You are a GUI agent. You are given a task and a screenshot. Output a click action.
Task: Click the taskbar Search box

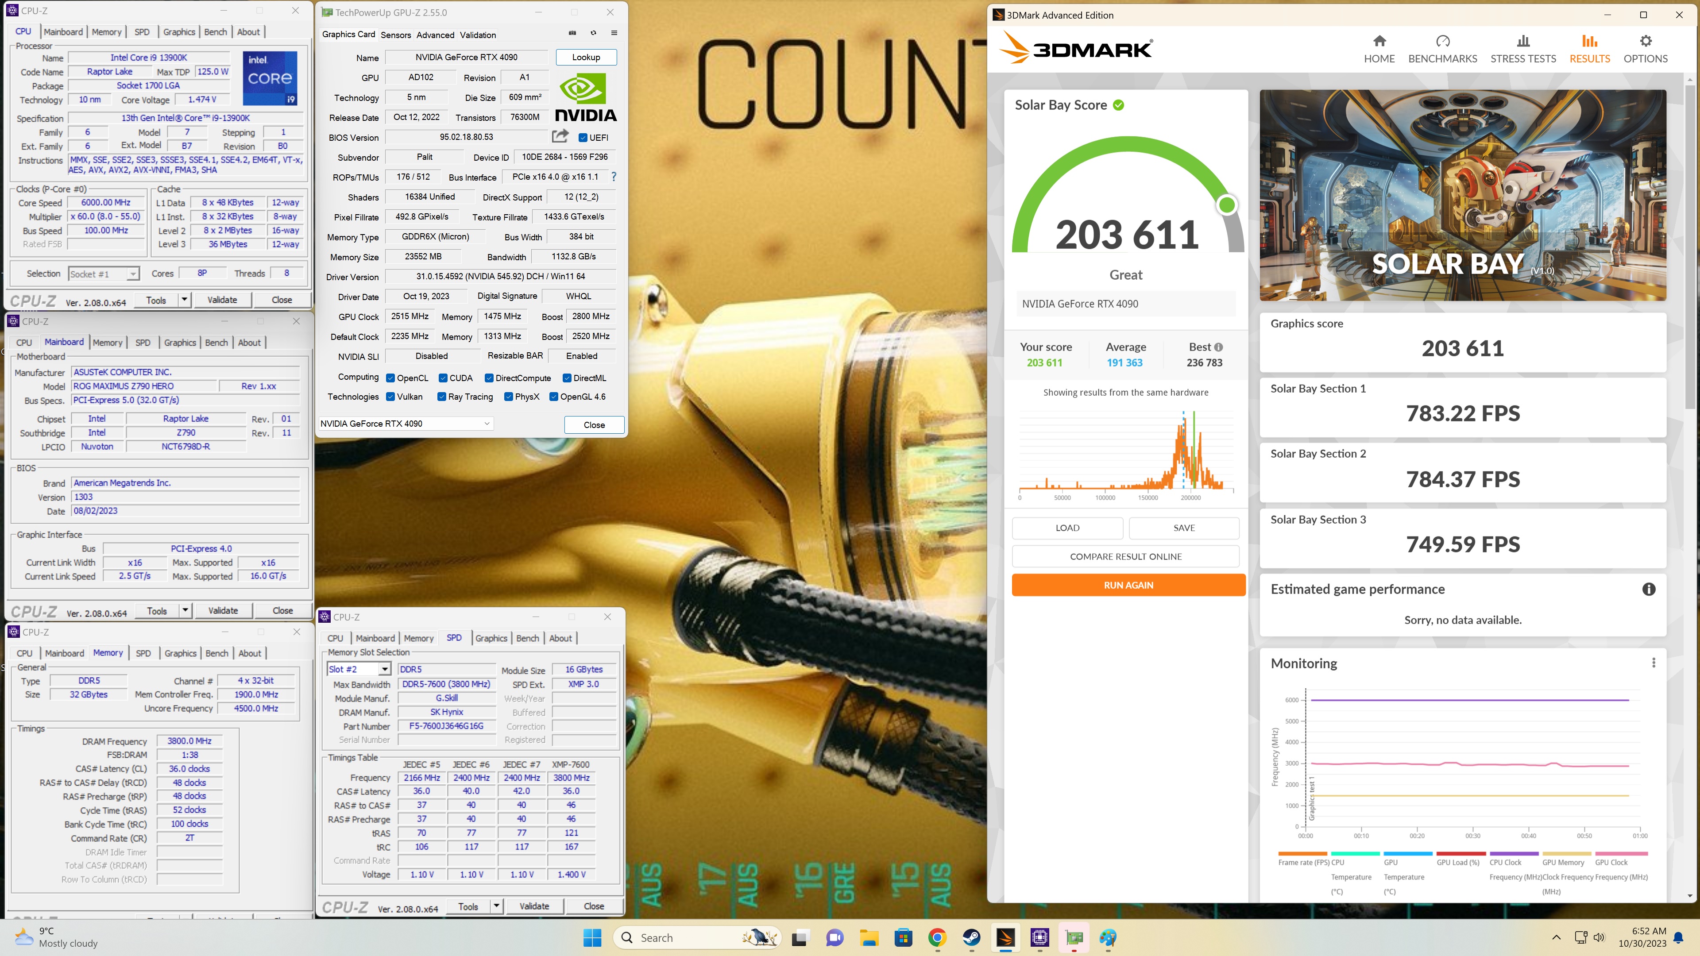tap(698, 937)
